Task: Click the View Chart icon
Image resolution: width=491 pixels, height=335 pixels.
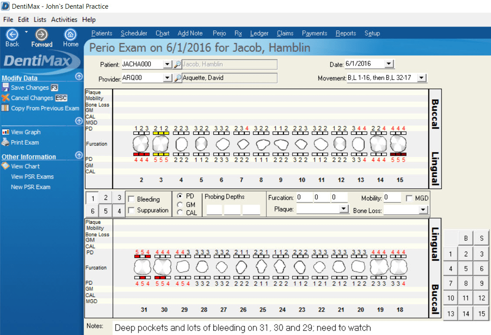Action: click(5, 166)
